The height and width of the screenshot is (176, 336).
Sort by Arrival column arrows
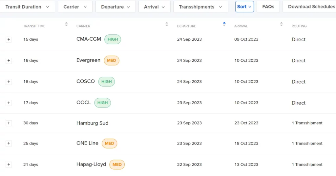[x=281, y=24]
